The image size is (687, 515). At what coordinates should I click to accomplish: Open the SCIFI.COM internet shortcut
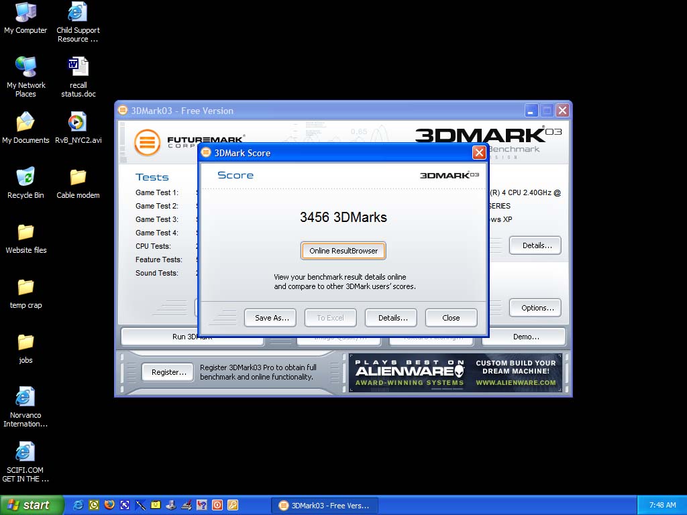click(25, 461)
